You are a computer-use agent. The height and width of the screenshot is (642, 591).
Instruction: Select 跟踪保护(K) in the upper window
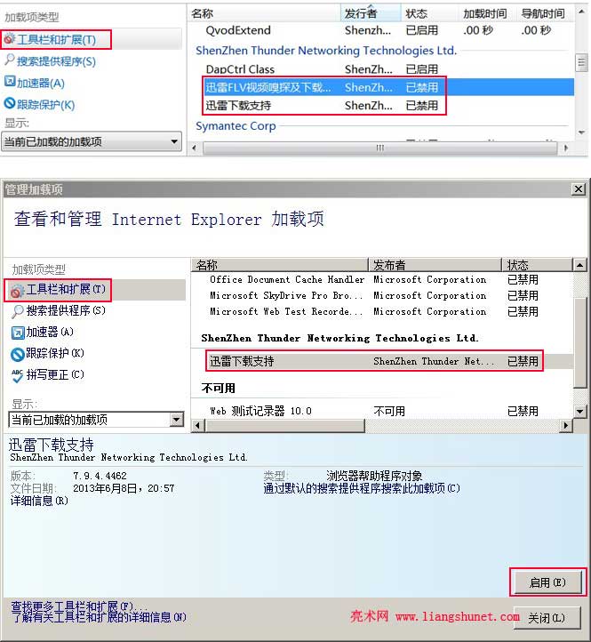(x=45, y=105)
